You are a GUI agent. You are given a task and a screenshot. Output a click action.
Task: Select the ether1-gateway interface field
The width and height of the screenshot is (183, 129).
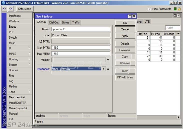(76, 69)
